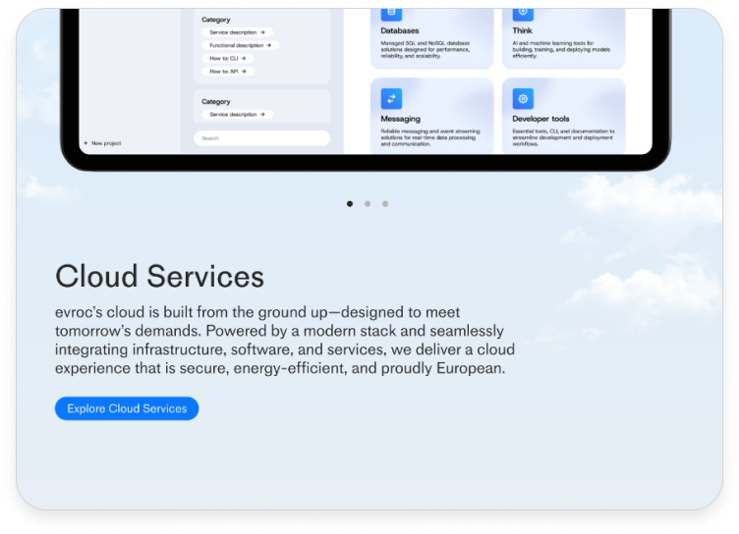Open the Messaging card title
The height and width of the screenshot is (534, 739).
pos(401,119)
